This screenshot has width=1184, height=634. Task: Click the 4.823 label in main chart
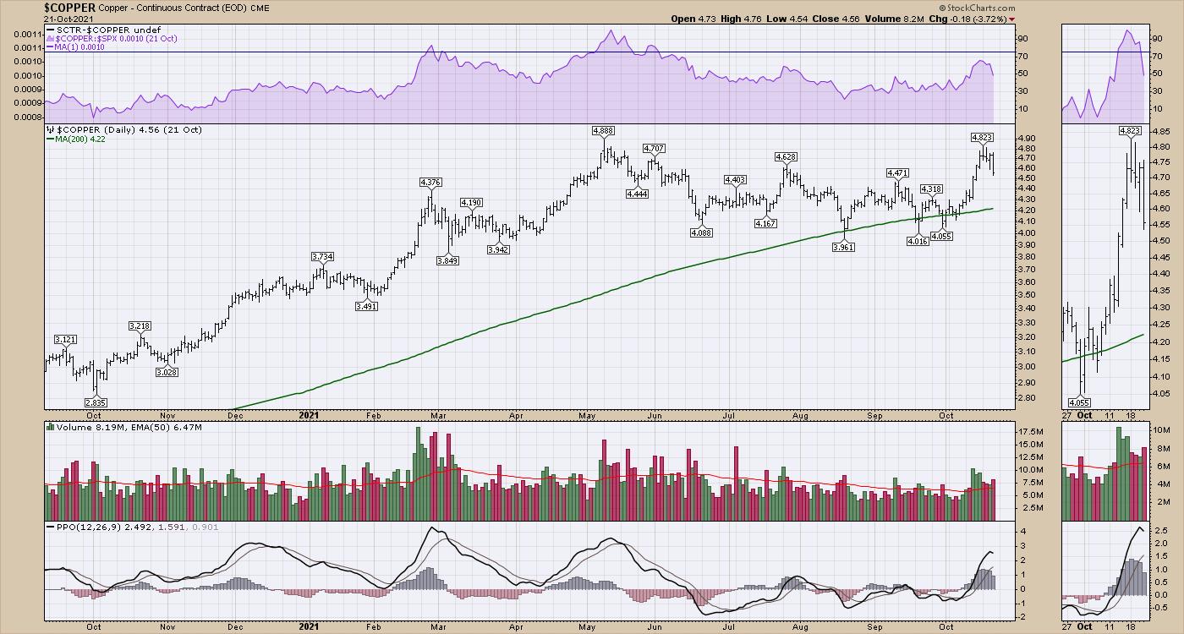(x=982, y=137)
